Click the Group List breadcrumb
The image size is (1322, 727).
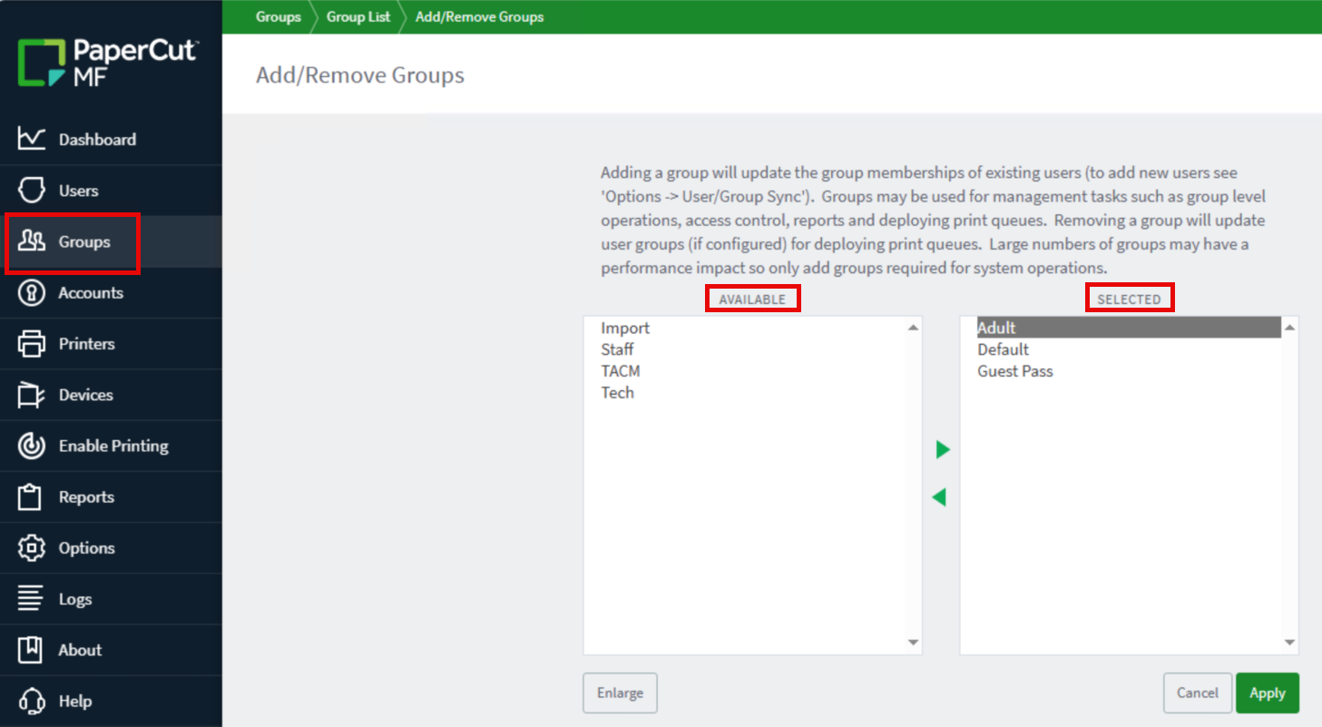[x=358, y=17]
